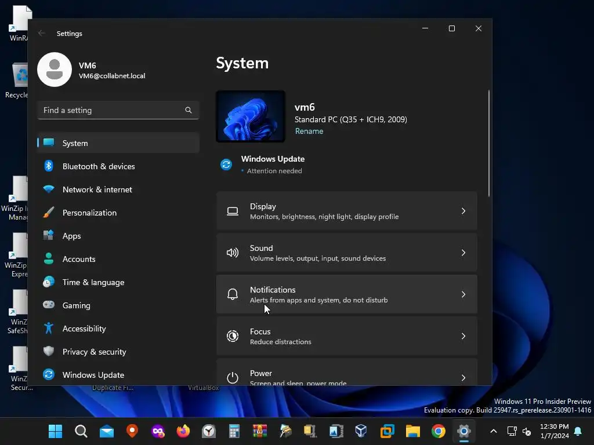Open Focus settings chevron
This screenshot has height=445, width=594.
(463, 335)
